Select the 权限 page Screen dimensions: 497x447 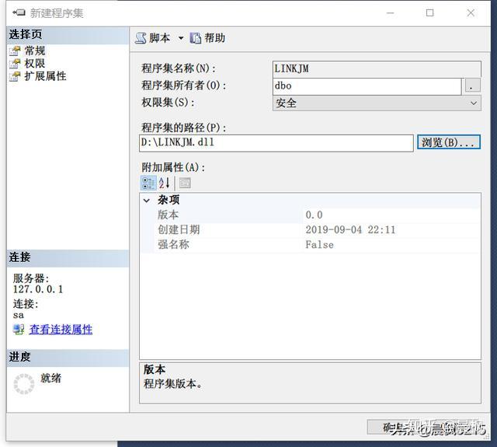35,64
